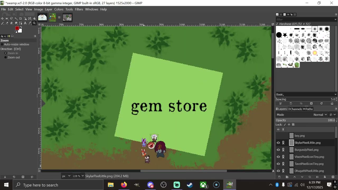The height and width of the screenshot is (190, 338).
Task: Open the px unit dropdown
Action: coord(66,176)
